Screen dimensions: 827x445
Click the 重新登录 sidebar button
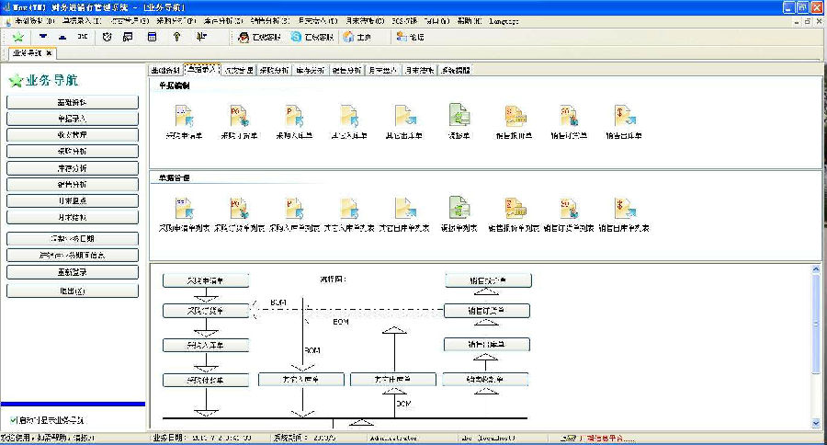[x=73, y=272]
